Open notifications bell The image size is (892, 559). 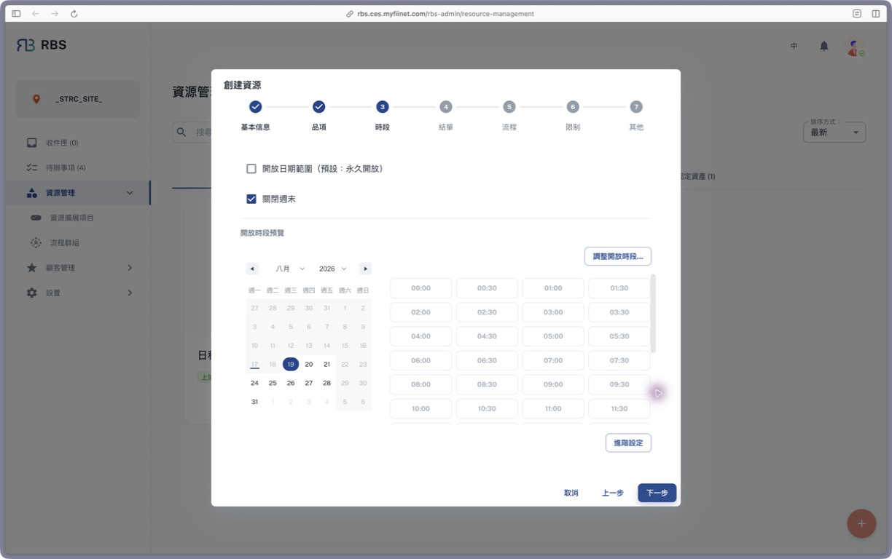(824, 46)
